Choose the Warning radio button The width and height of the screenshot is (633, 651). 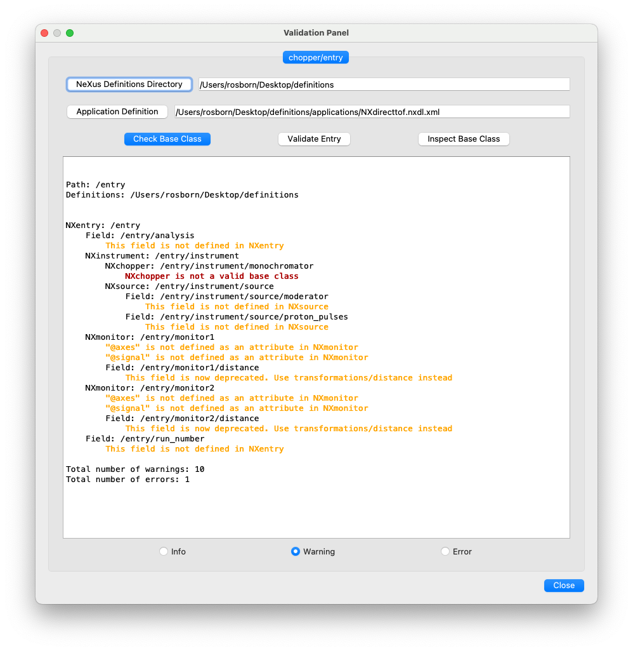[x=296, y=551]
